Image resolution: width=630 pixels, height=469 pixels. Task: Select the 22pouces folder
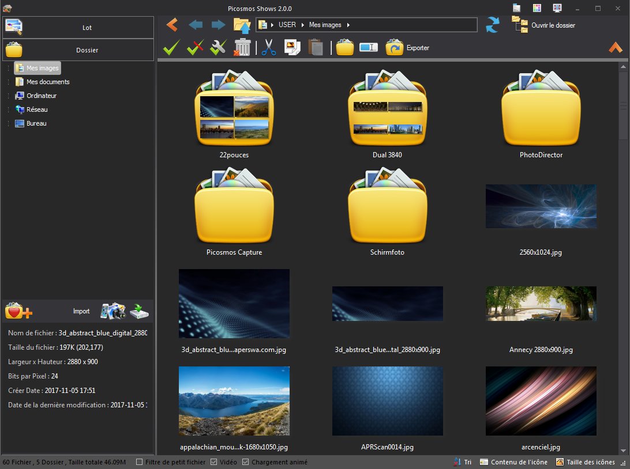pos(234,109)
